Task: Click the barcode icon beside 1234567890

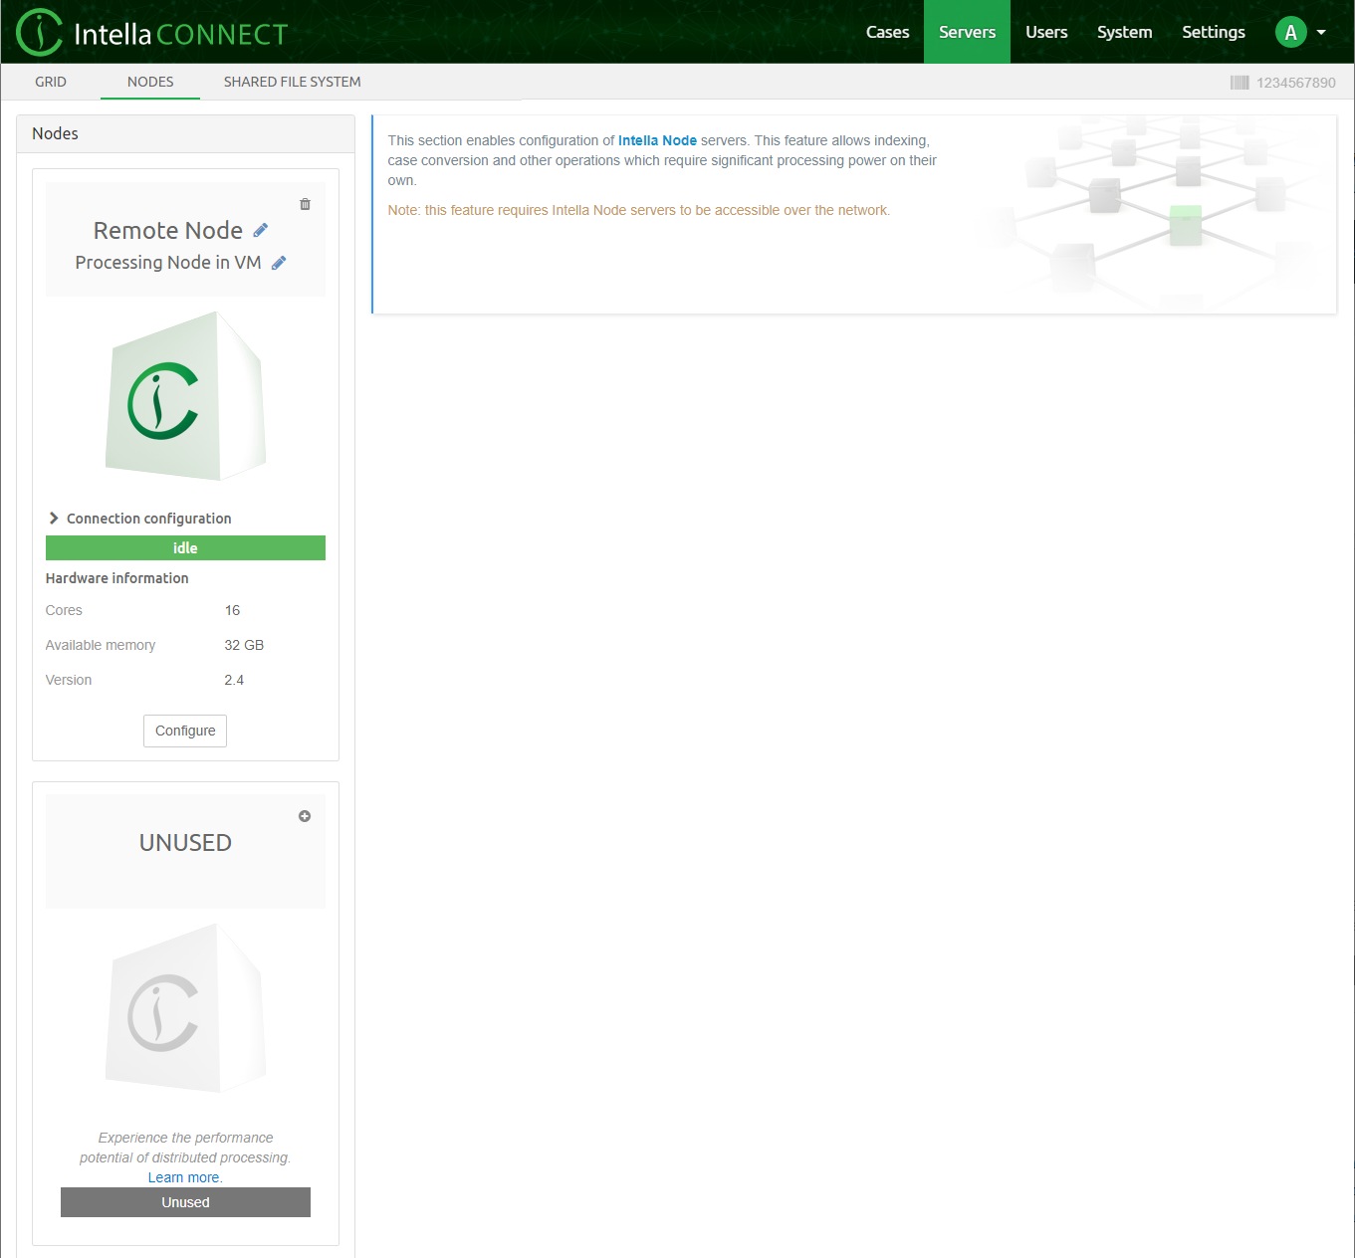Action: click(1239, 83)
